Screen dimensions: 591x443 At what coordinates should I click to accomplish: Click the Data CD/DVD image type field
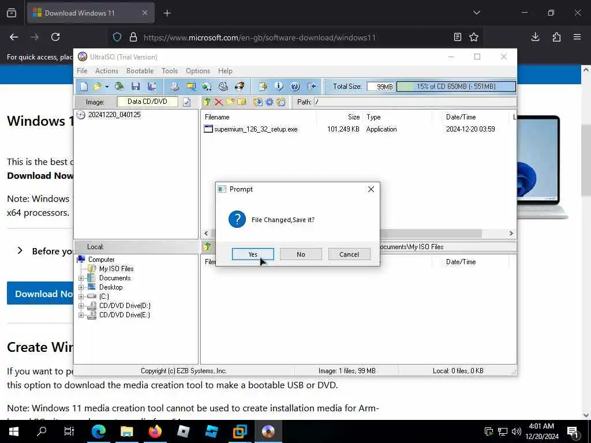pyautogui.click(x=147, y=102)
